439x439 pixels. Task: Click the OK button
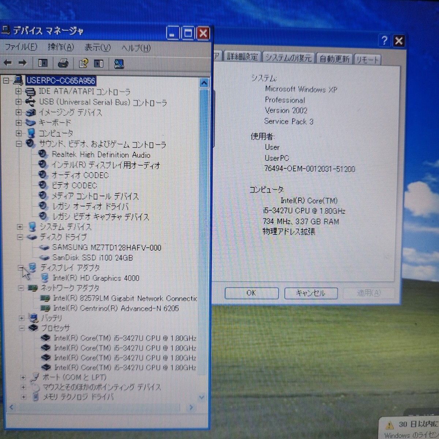(251, 293)
